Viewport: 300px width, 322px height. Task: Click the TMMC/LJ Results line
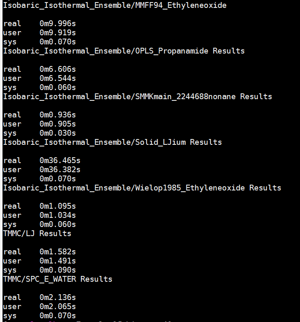pos(37,234)
